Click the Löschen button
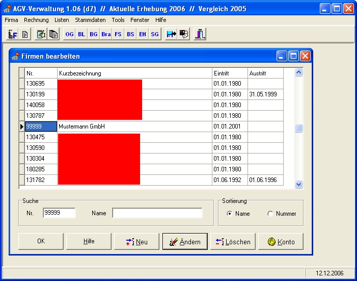 (x=233, y=241)
